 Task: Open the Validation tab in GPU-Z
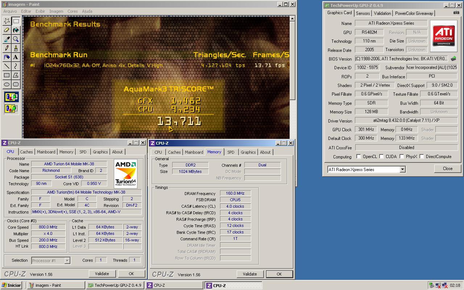(x=382, y=13)
